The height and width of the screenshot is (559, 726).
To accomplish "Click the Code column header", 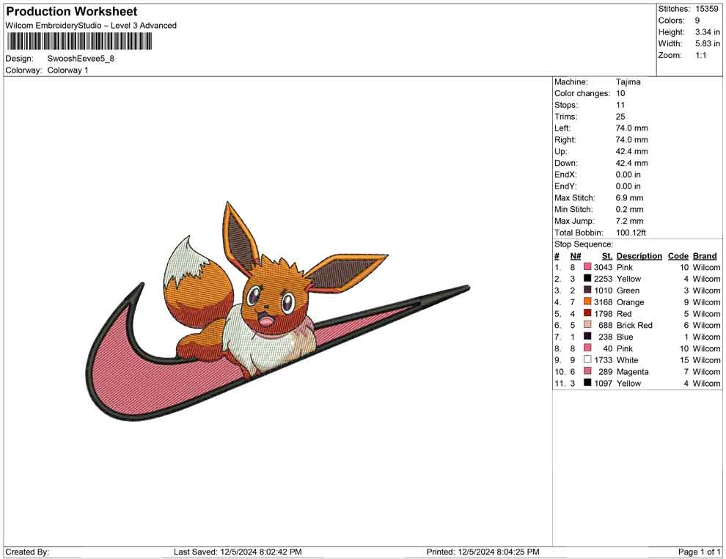I will 678,256.
